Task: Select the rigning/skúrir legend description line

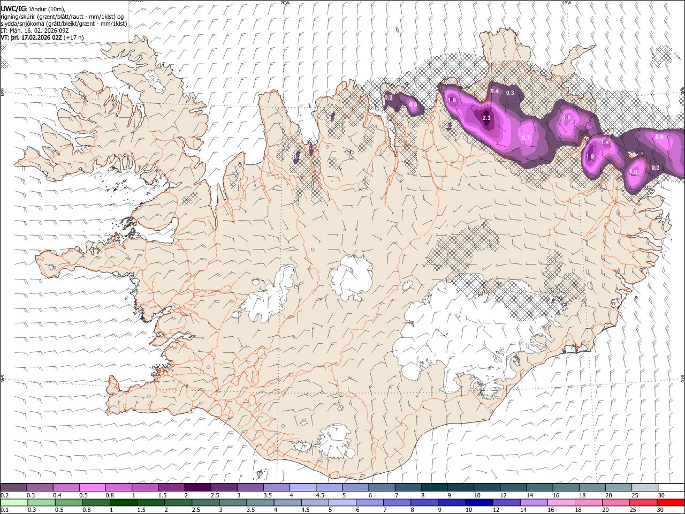Action: 62,16
